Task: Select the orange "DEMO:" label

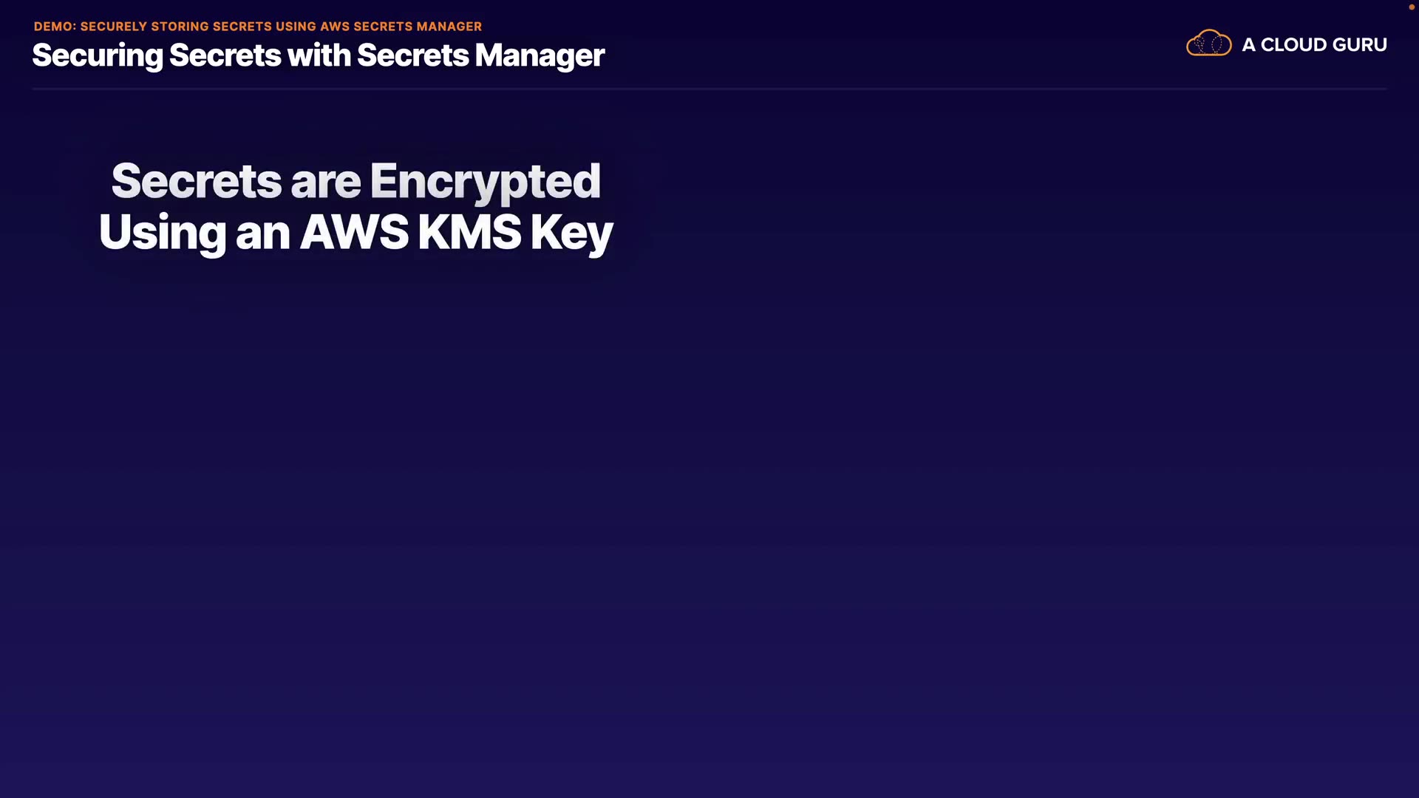Action: tap(55, 27)
